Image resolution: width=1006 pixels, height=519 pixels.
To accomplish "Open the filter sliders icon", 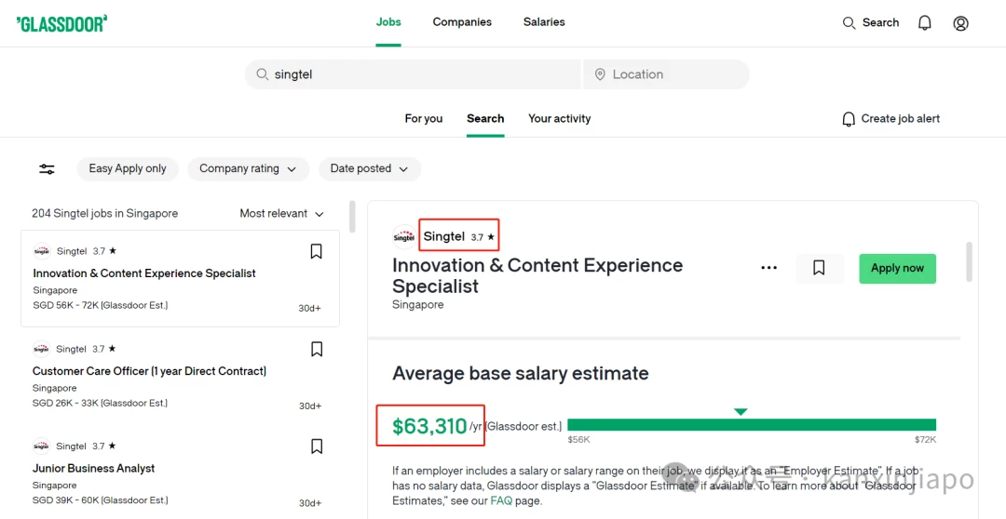I will click(47, 169).
